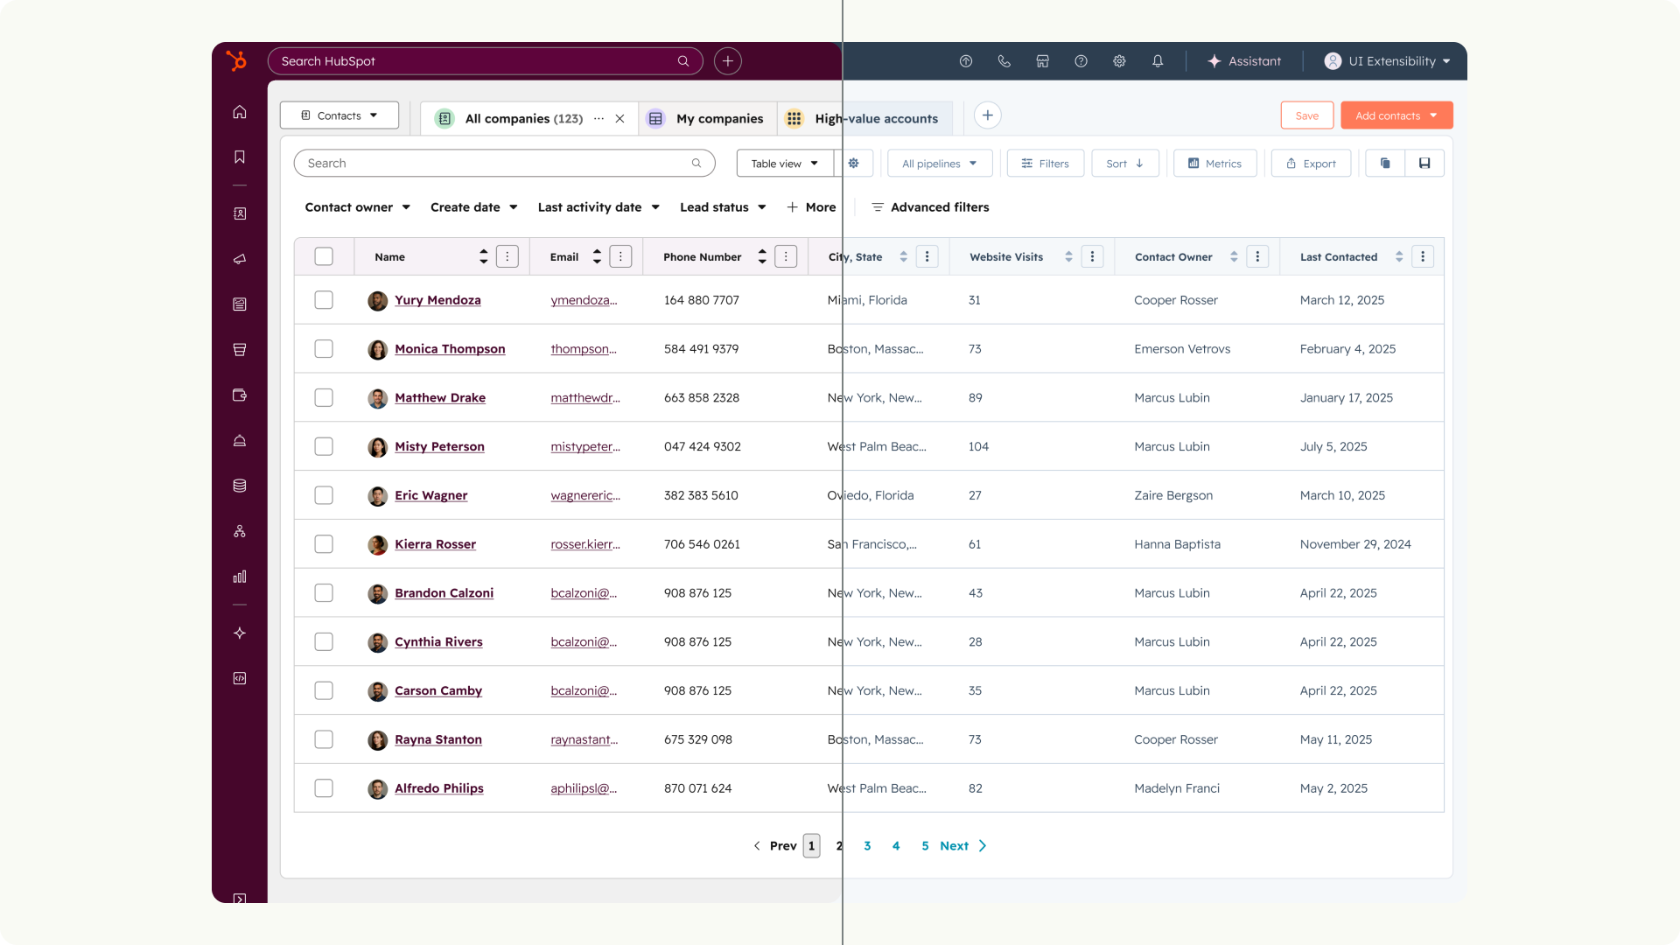Open the Automation workflows sidebar icon

240,532
